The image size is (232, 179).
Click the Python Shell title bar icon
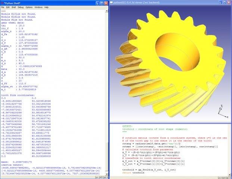click(2, 3)
